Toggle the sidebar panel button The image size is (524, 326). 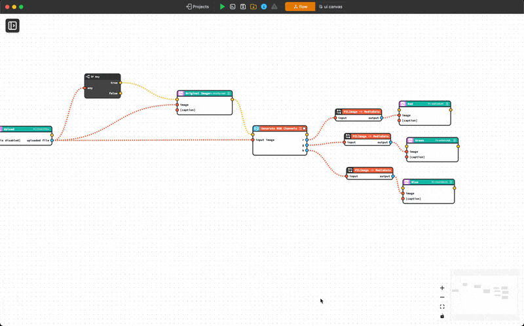pos(12,26)
